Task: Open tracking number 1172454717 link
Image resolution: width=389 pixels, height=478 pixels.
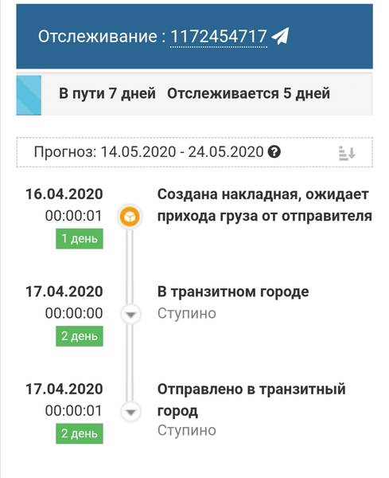Action: point(219,37)
